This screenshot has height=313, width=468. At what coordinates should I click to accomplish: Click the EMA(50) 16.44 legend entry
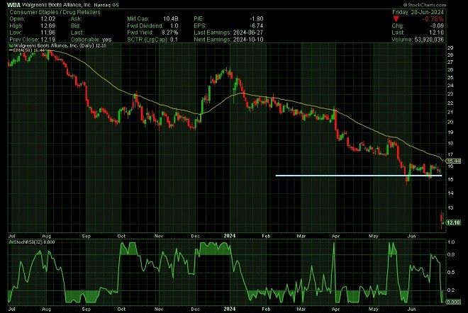(27, 50)
